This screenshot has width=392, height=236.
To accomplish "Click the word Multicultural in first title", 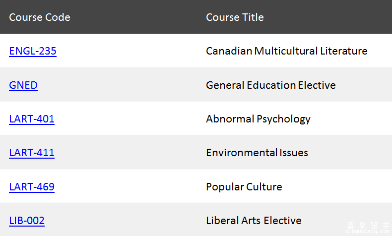I will pos(286,51).
